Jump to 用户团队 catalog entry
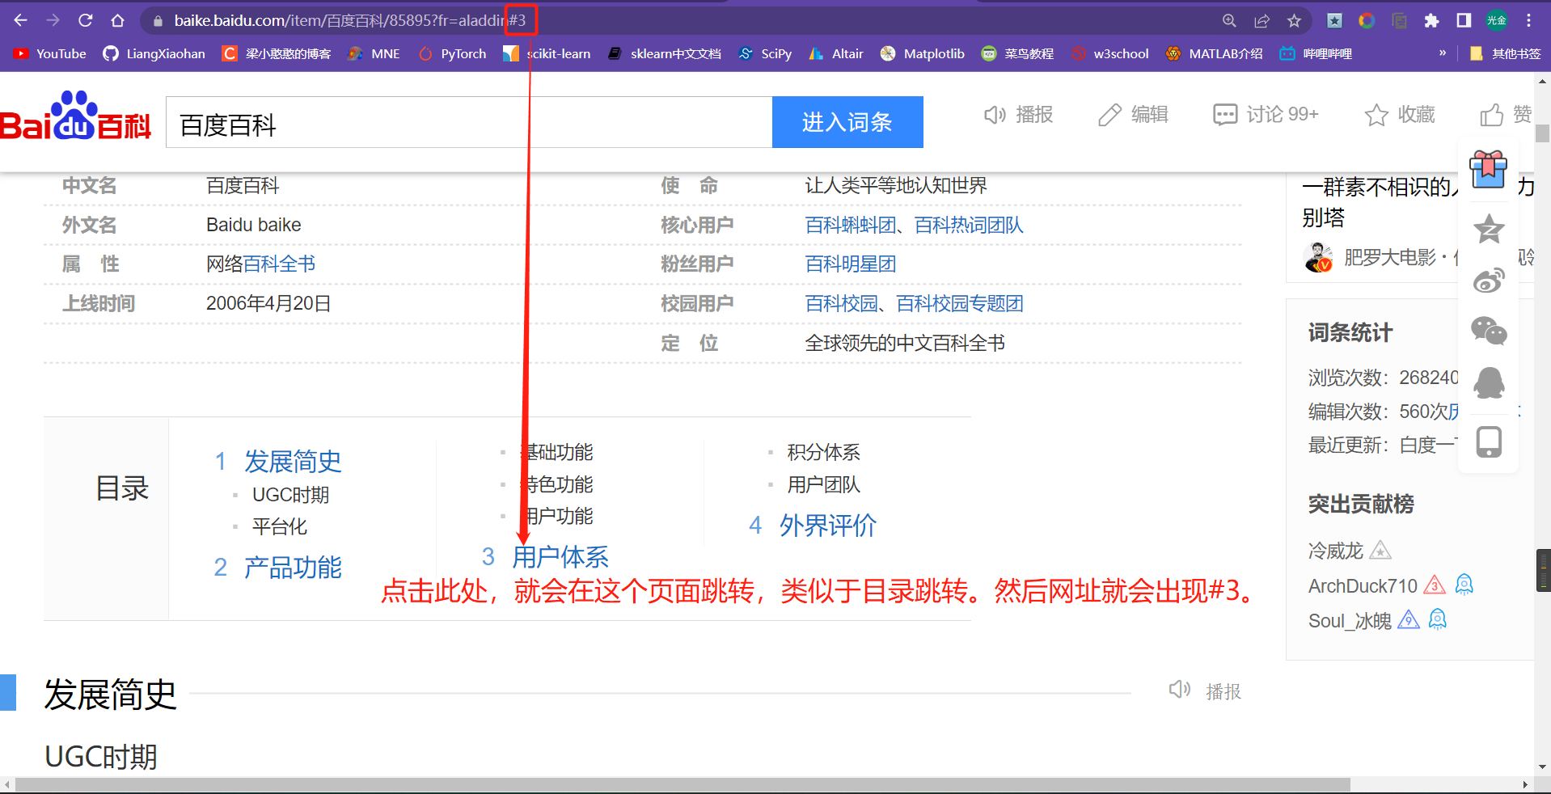This screenshot has height=794, width=1551. tap(824, 485)
